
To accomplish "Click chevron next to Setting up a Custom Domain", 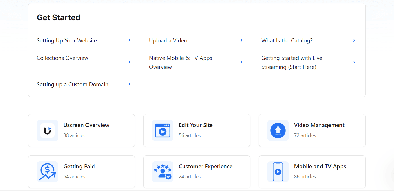I will (x=129, y=84).
